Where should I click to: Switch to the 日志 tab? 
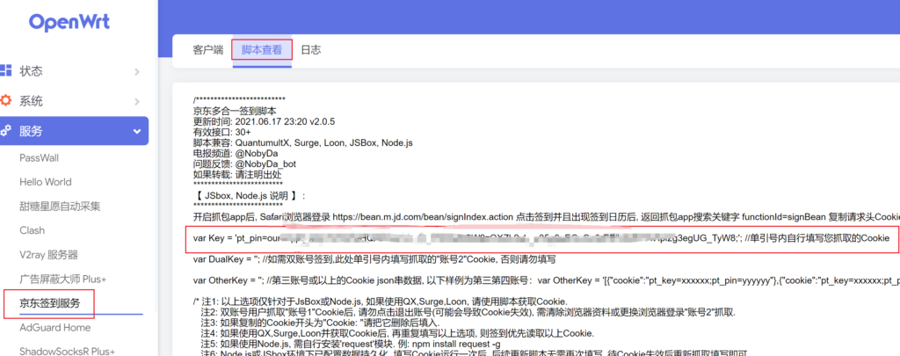[311, 50]
